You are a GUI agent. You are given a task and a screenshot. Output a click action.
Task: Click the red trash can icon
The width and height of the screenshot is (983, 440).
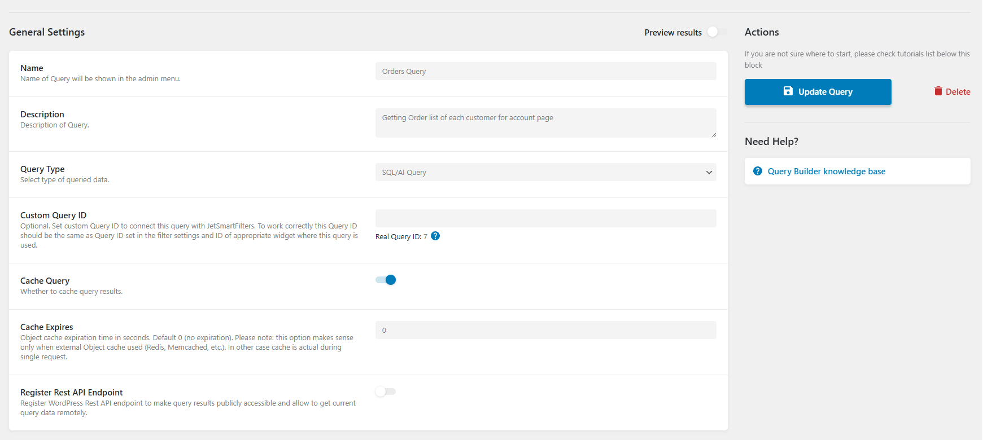pos(938,91)
